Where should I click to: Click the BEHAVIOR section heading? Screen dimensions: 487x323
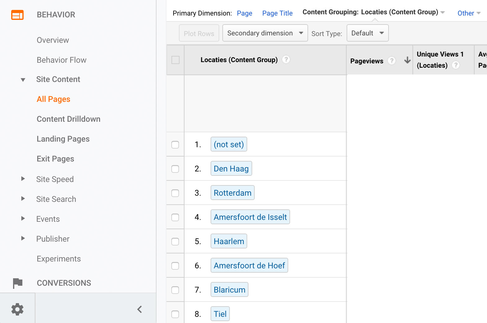(56, 15)
